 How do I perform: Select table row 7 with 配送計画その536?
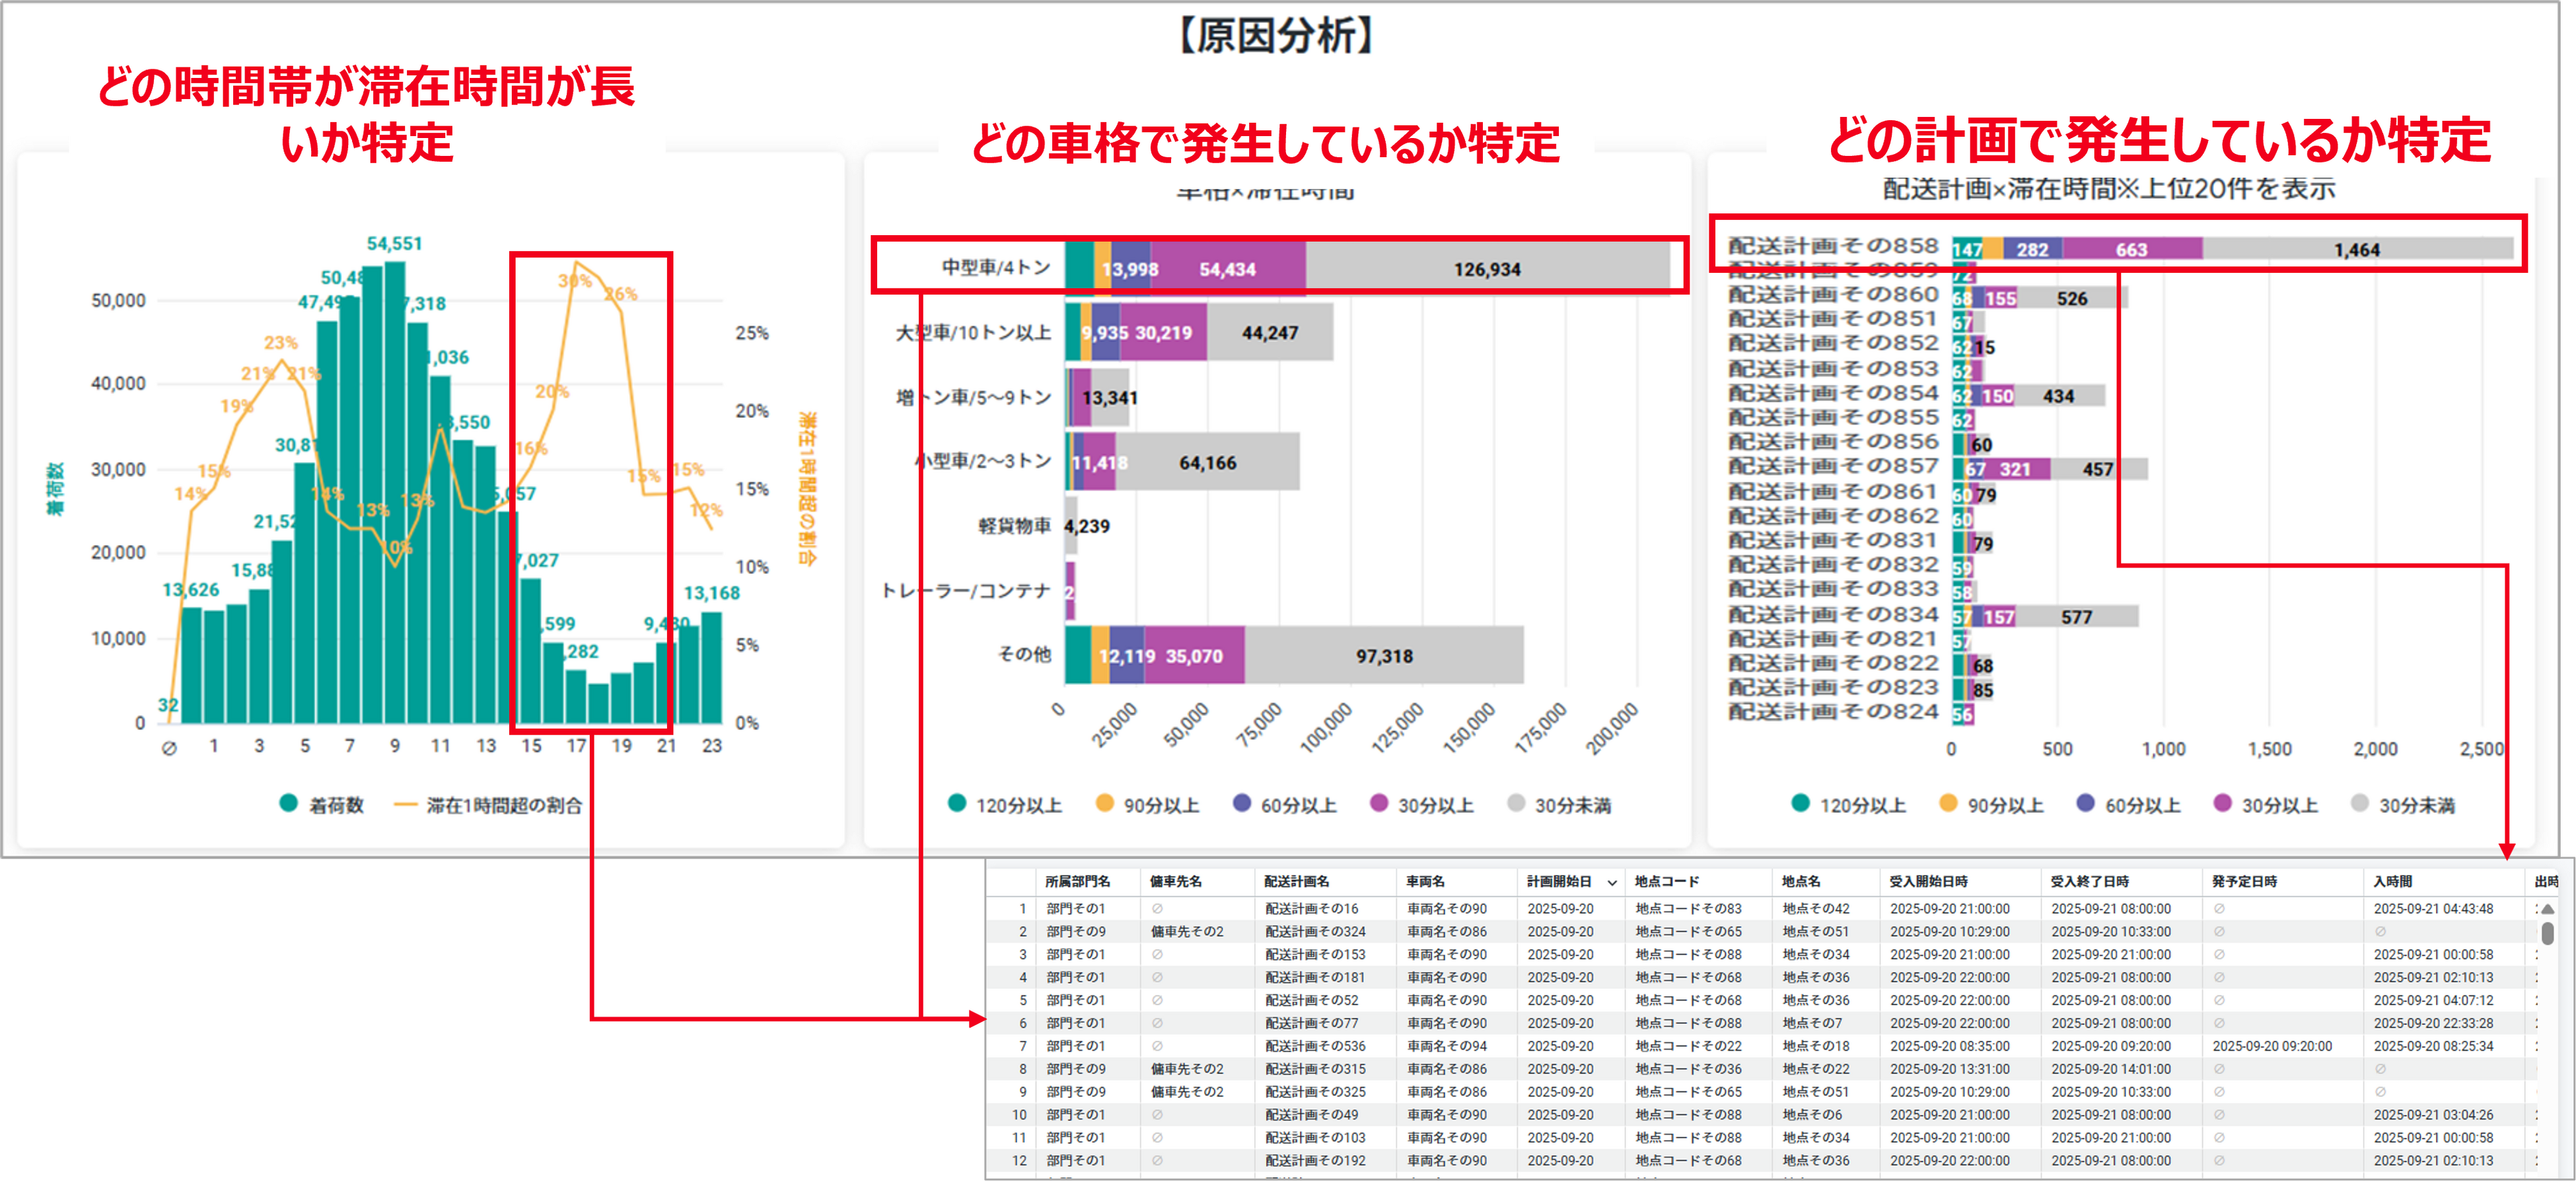pos(1315,1046)
